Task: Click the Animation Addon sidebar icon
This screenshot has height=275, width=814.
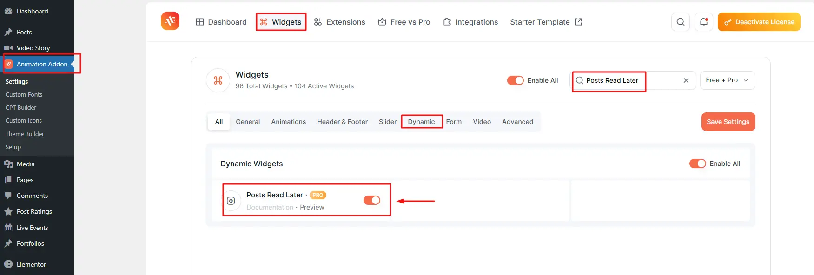Action: click(x=9, y=64)
